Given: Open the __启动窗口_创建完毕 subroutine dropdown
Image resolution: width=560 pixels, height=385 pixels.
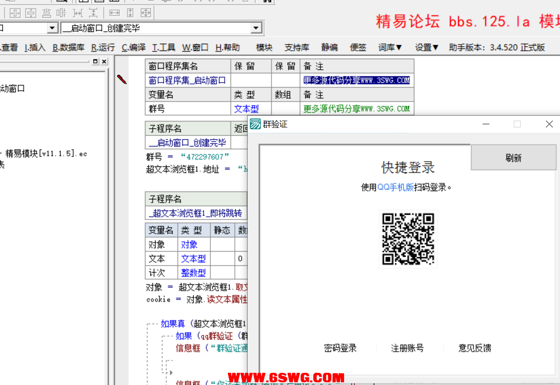Looking at the screenshot, I should click(x=257, y=28).
